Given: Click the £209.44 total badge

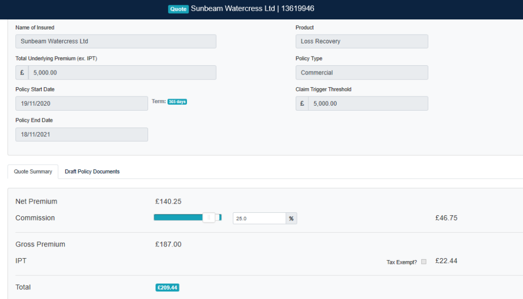Looking at the screenshot, I should (x=167, y=288).
